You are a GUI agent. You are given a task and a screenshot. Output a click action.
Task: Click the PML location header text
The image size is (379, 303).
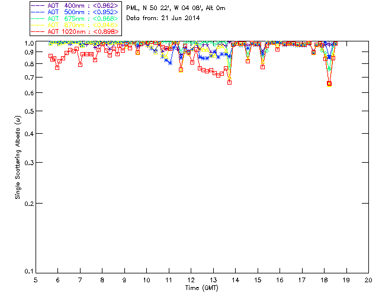pyautogui.click(x=176, y=8)
